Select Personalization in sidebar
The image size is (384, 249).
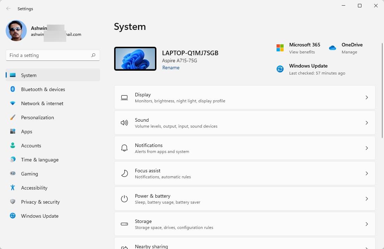(x=52, y=117)
